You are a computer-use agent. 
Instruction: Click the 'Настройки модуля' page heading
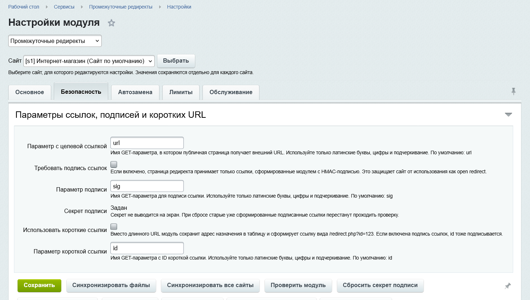click(x=54, y=23)
